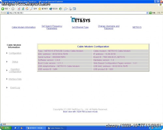Open the Search magnifier toolbar button
163x130 pixels.
(x=33, y=9)
